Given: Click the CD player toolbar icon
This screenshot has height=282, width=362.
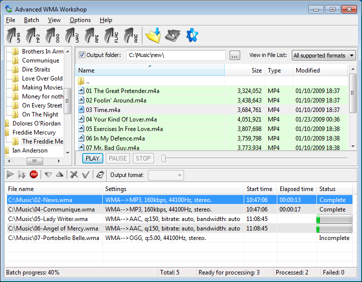Looking at the screenshot, I should point(172,35).
